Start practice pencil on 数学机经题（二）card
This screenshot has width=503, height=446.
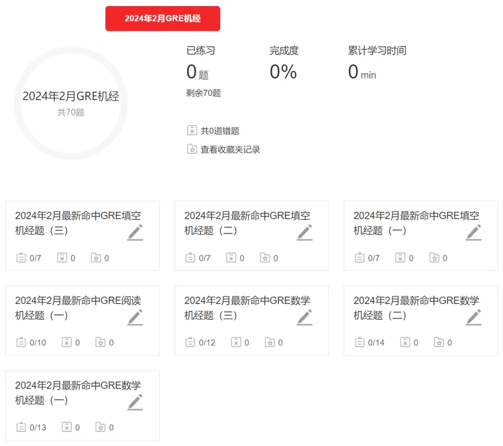474,318
